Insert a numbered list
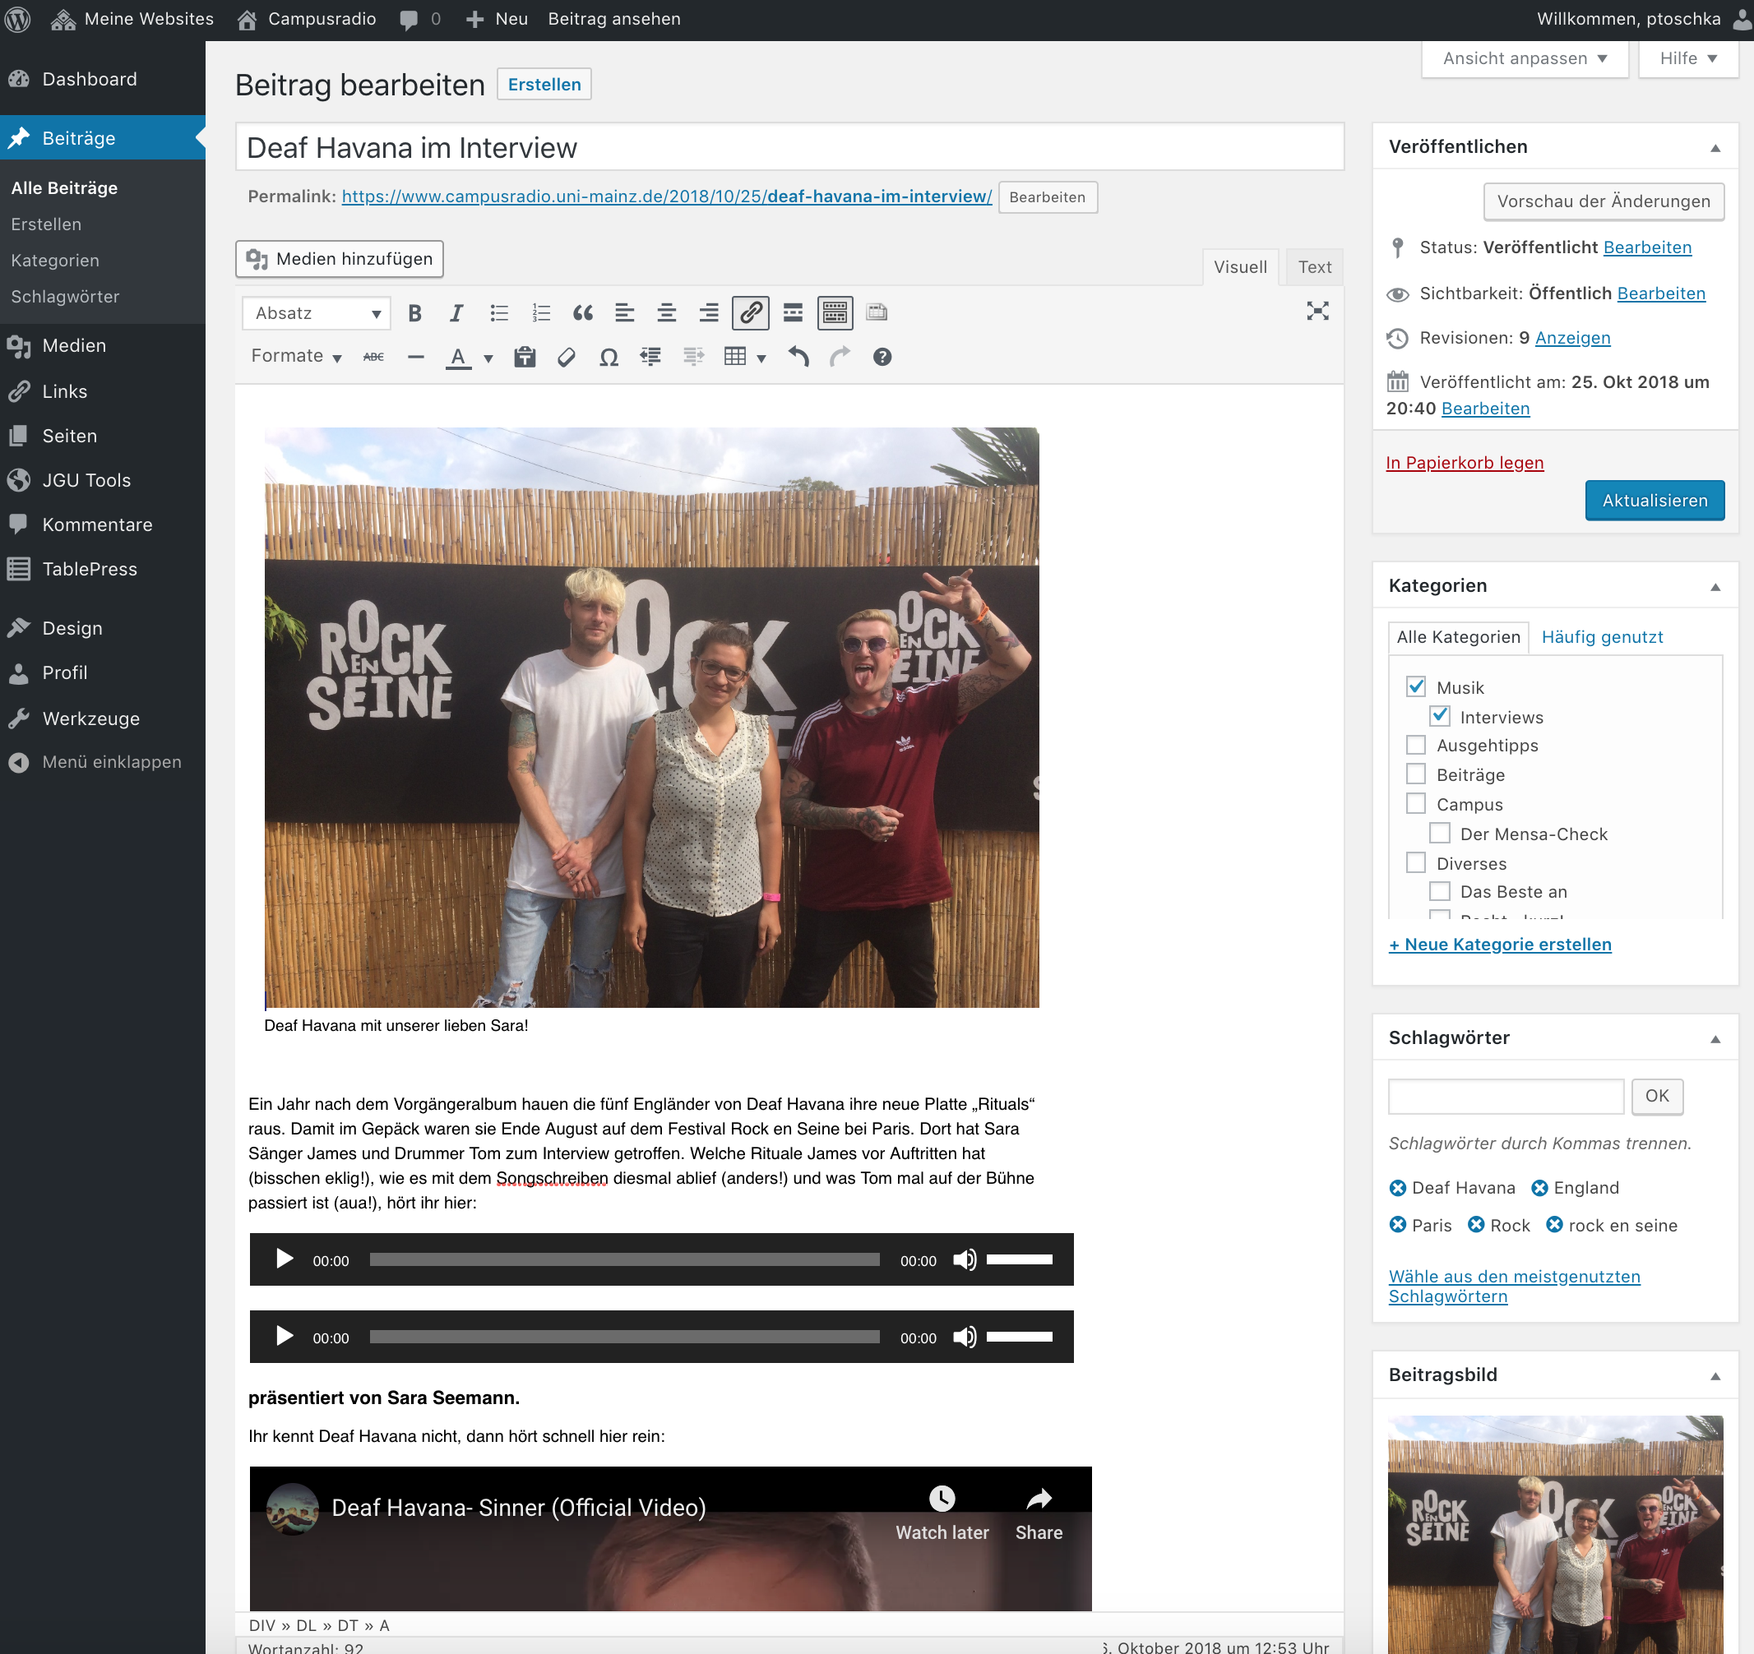 [541, 313]
